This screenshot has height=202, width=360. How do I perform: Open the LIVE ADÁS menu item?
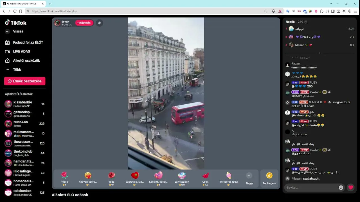pyautogui.click(x=18, y=51)
